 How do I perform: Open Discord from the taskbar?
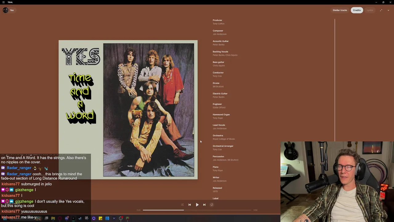tap(66, 218)
